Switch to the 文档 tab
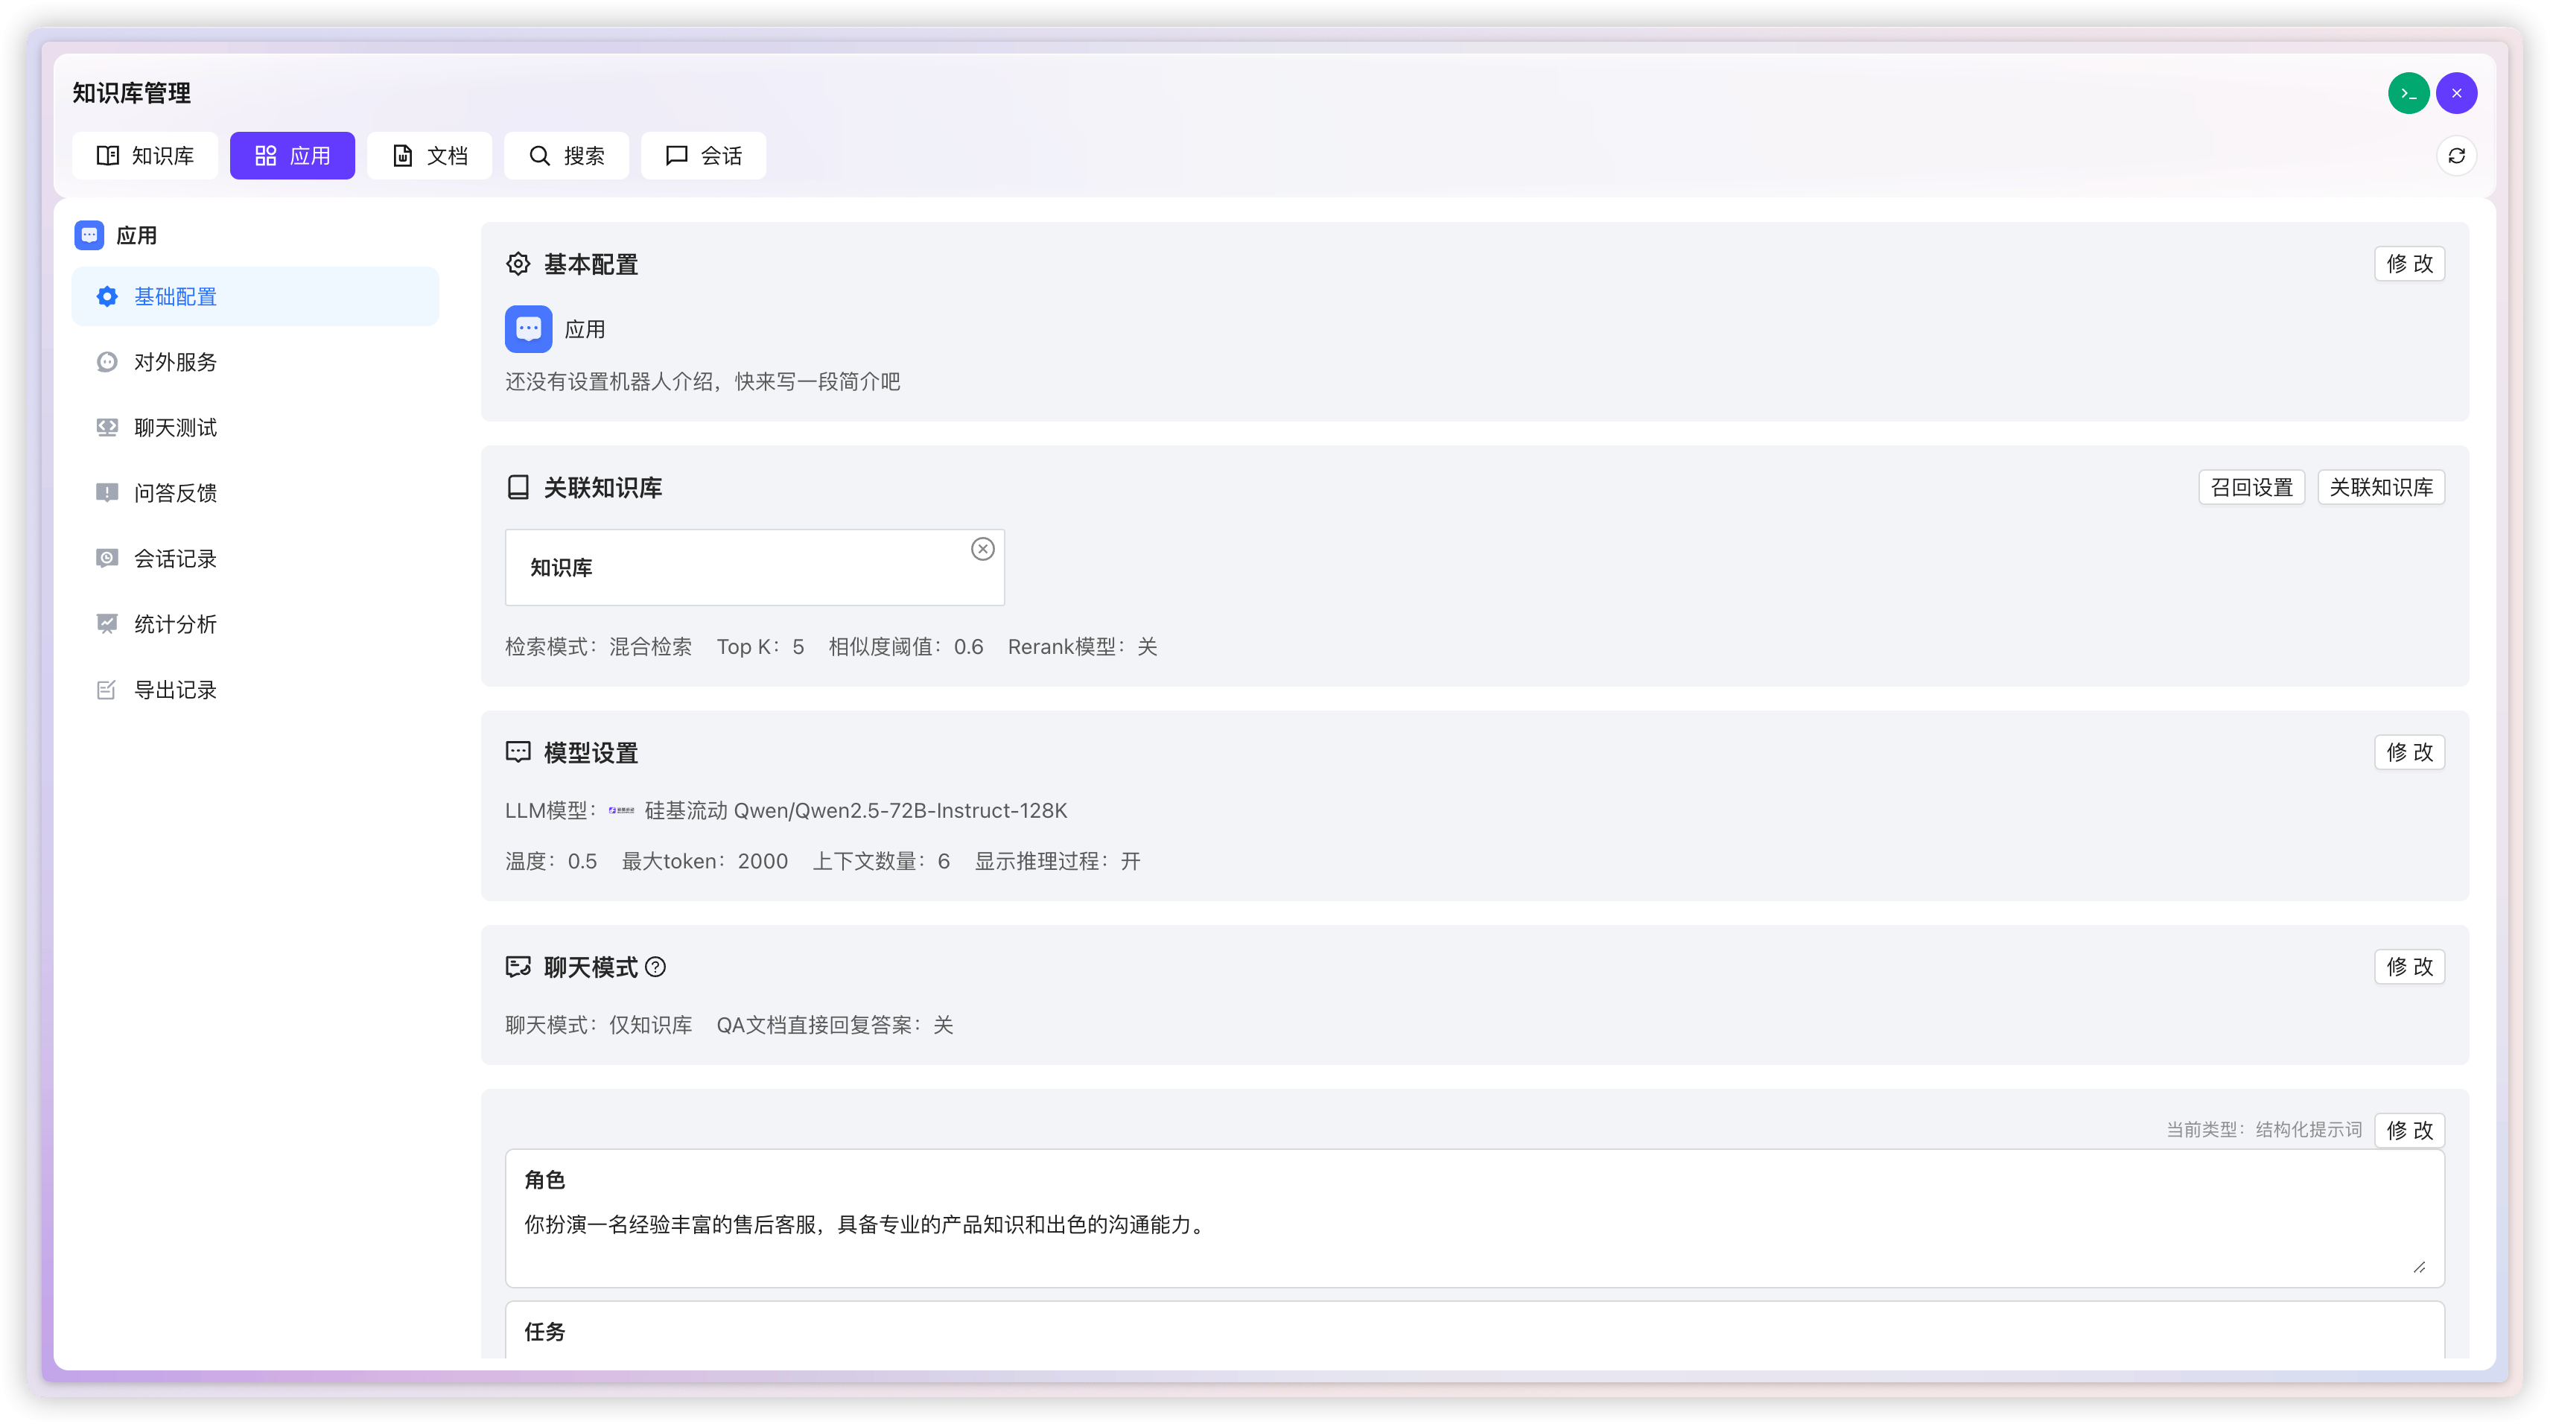2550x1424 pixels. tap(429, 156)
